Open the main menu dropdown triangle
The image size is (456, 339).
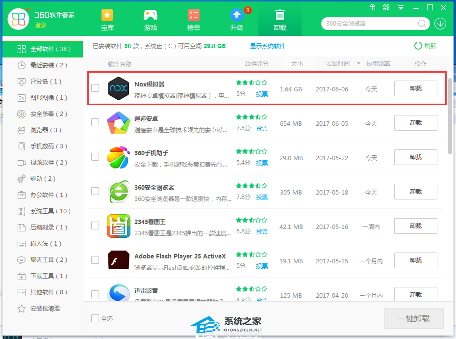click(x=401, y=8)
